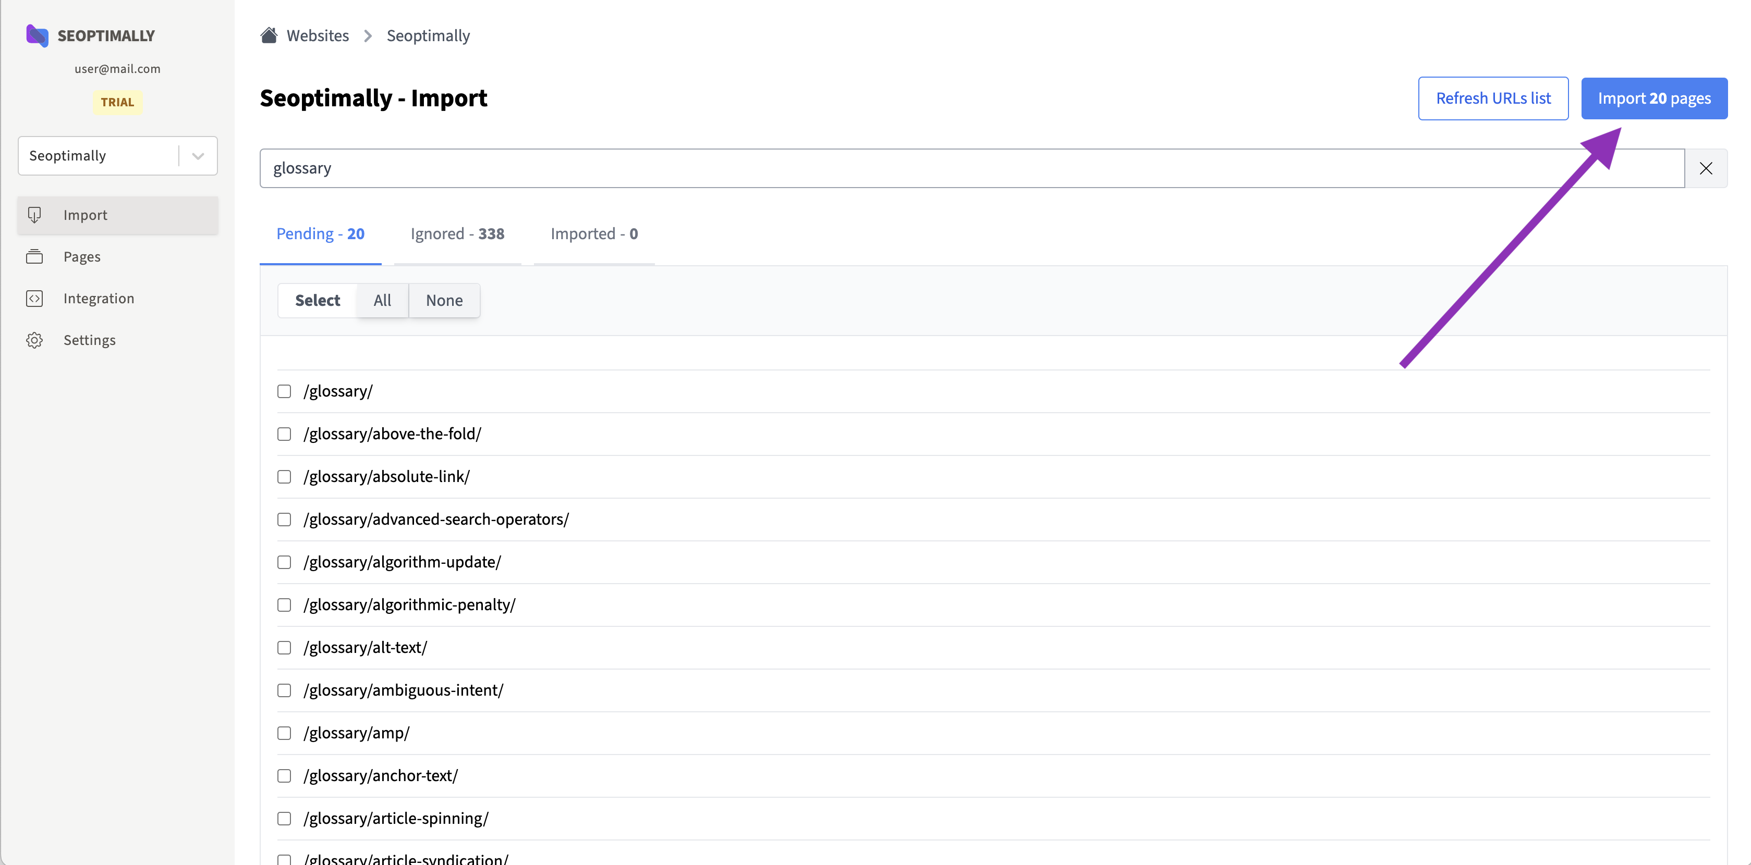
Task: Enable /glossary/above-the-fold/ checkbox
Action: (284, 434)
